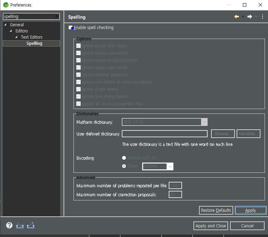Open back history dropdown arrow
The image size is (268, 237).
(243, 17)
